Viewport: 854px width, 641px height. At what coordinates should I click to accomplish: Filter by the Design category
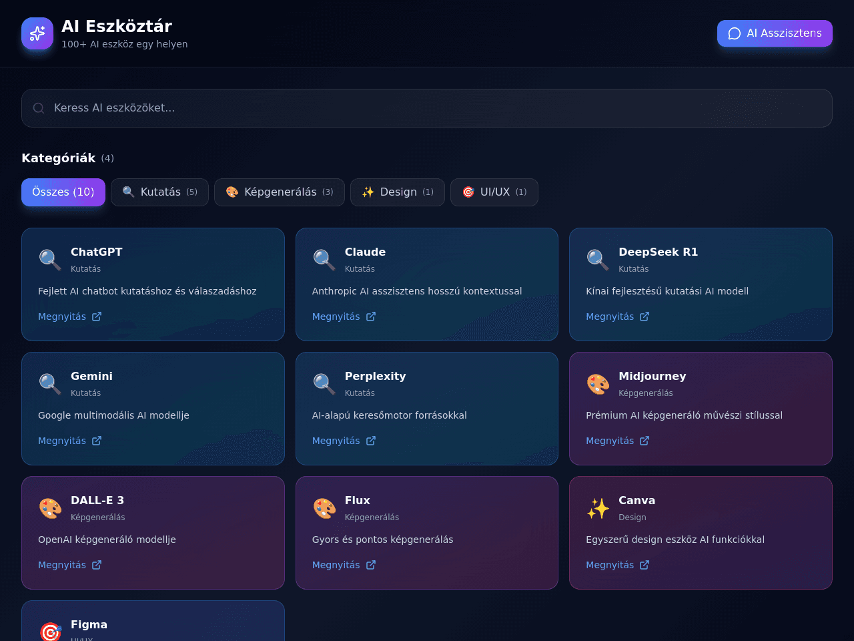(398, 192)
